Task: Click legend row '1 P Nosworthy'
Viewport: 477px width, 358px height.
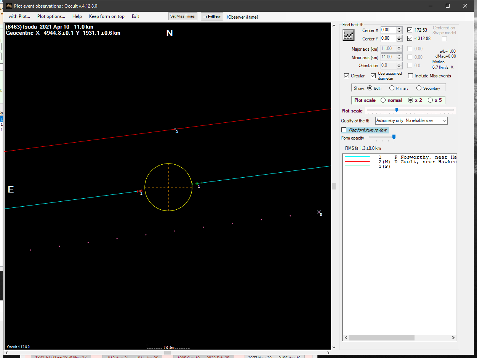Action: pyautogui.click(x=400, y=157)
